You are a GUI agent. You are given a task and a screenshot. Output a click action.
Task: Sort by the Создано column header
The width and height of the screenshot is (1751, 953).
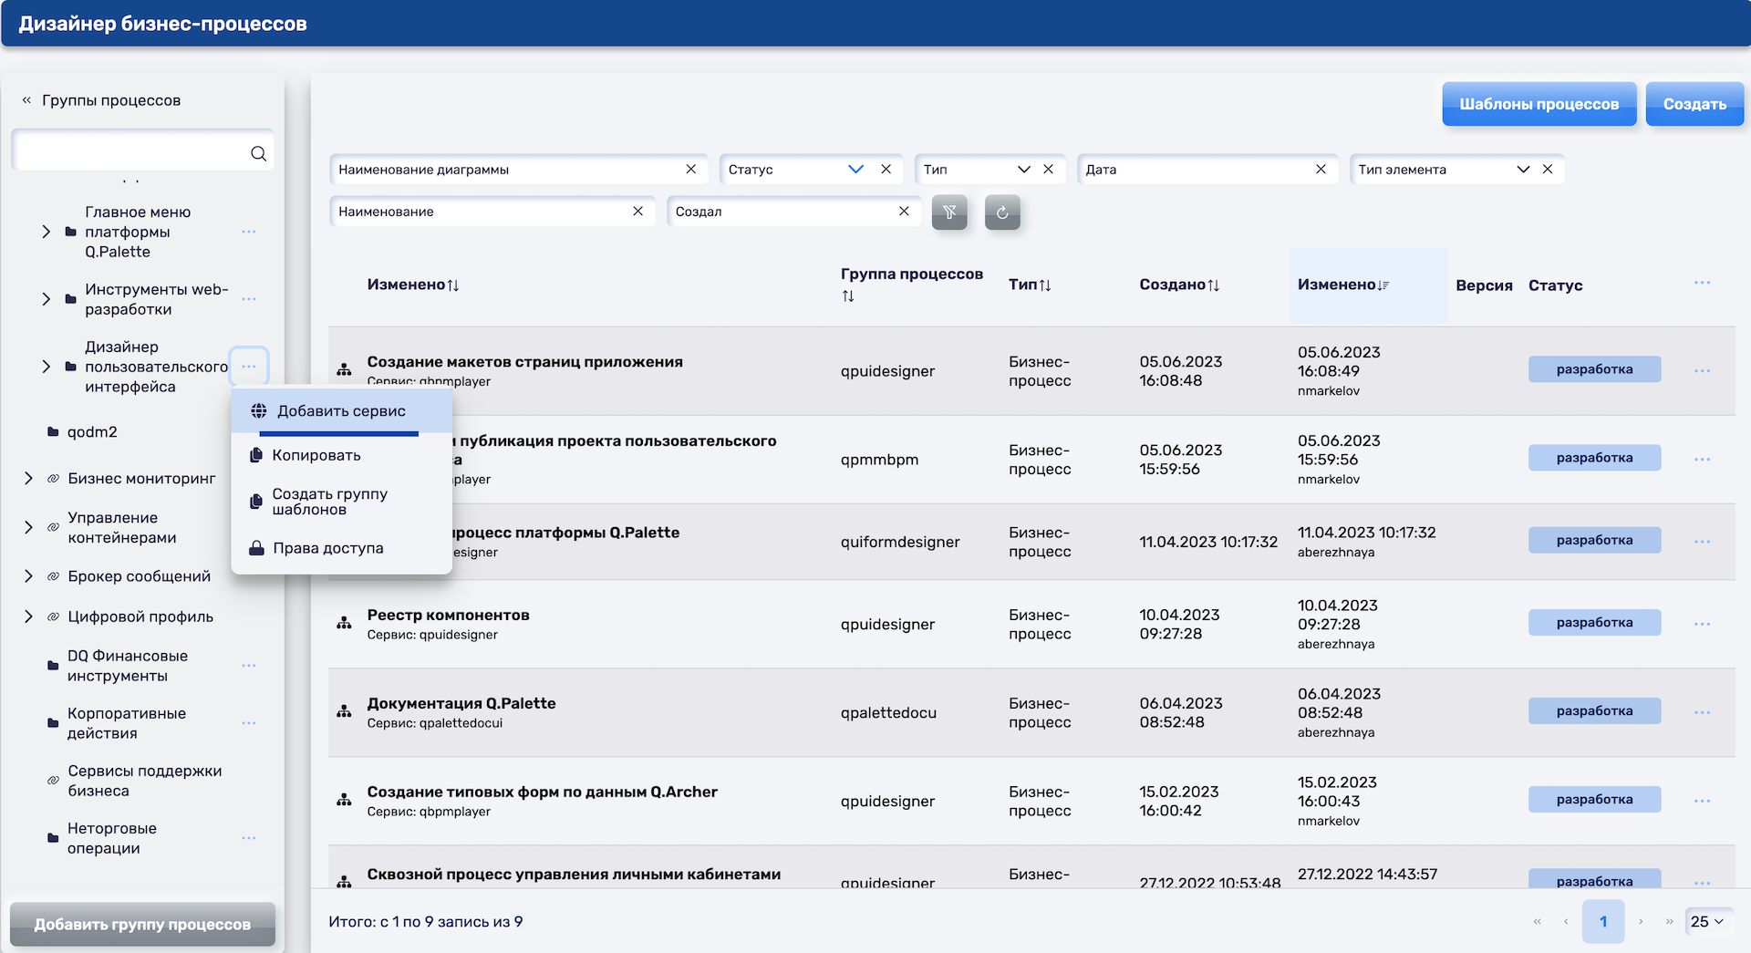tap(1179, 285)
